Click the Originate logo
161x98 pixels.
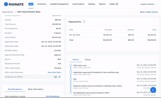coord(14,4)
